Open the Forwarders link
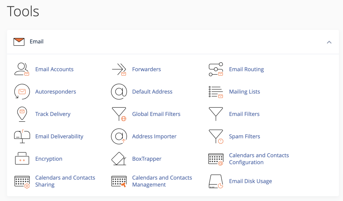 click(147, 69)
